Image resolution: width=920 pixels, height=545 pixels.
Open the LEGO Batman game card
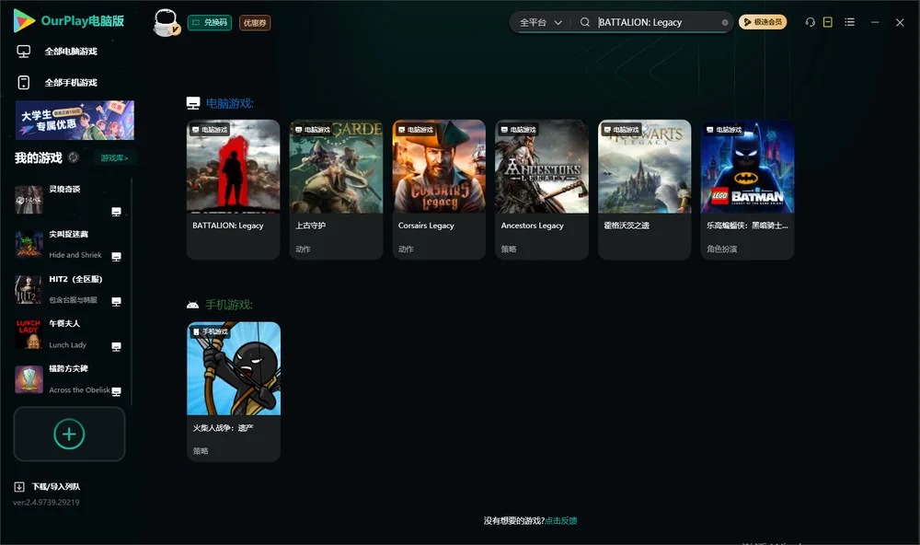[747, 190]
